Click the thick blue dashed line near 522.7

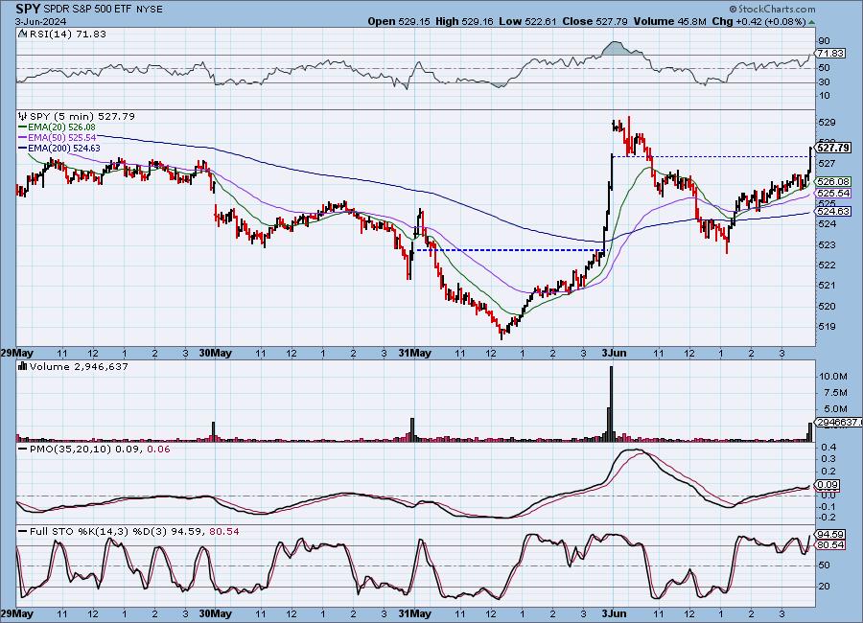(x=510, y=250)
